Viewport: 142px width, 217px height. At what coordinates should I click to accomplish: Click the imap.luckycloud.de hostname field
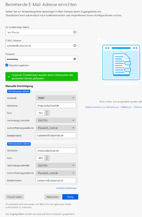[x=56, y=106]
